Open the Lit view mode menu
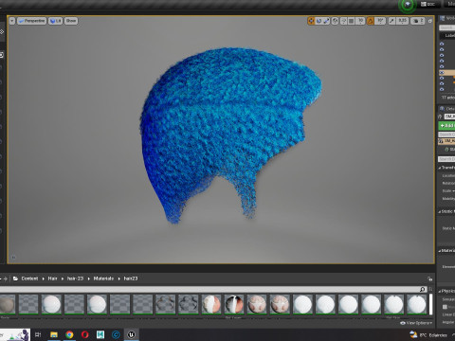The image size is (455, 341). (x=55, y=21)
